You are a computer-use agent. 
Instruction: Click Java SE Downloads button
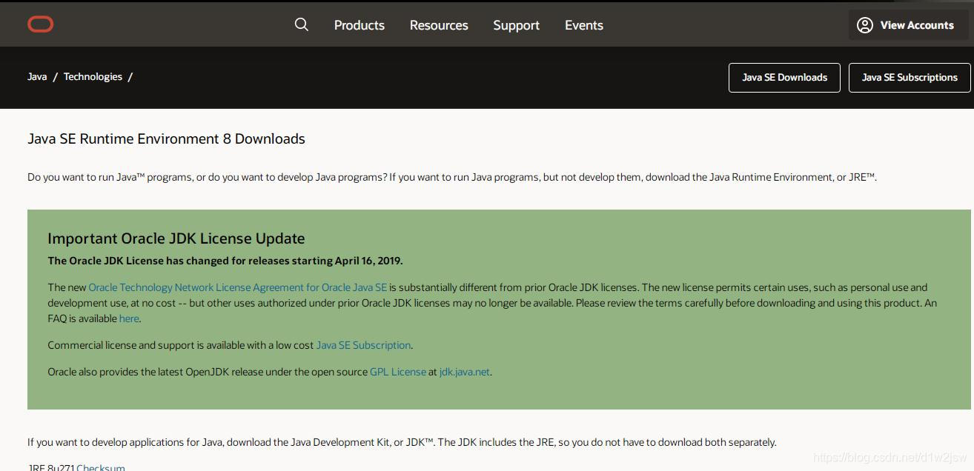(x=784, y=77)
